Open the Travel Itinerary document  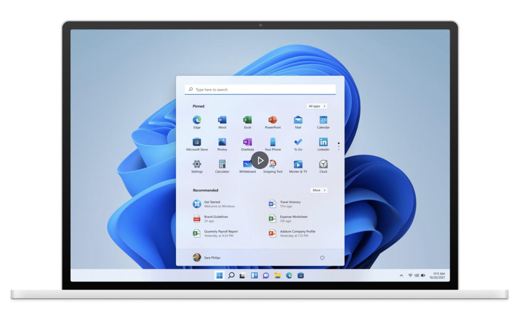point(284,204)
